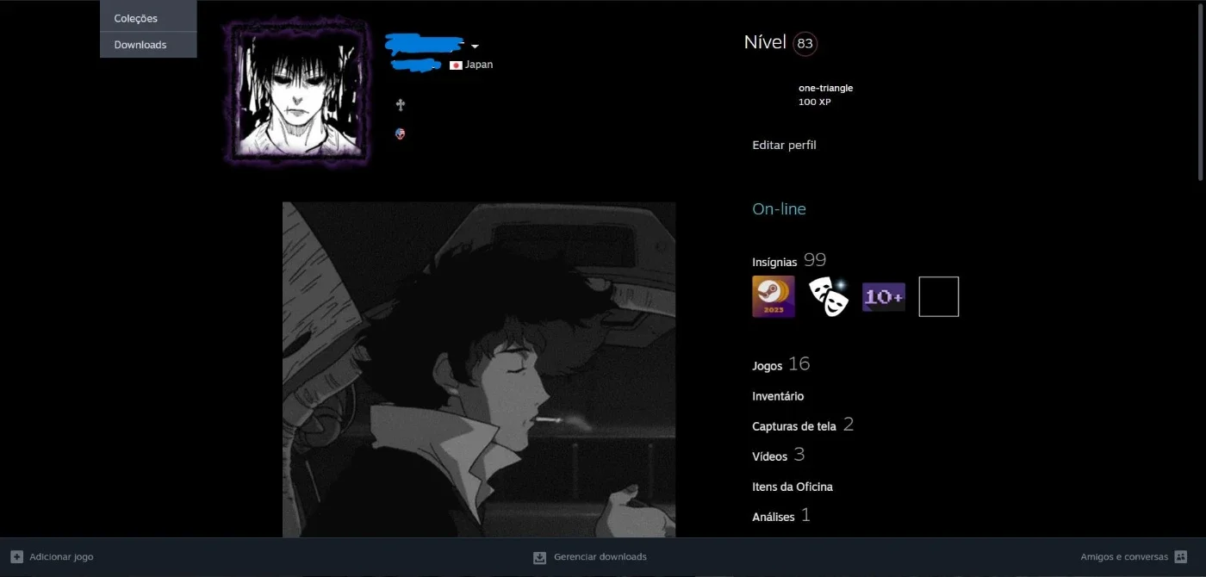Open the Vídeos page
The height and width of the screenshot is (577, 1206).
(x=769, y=456)
